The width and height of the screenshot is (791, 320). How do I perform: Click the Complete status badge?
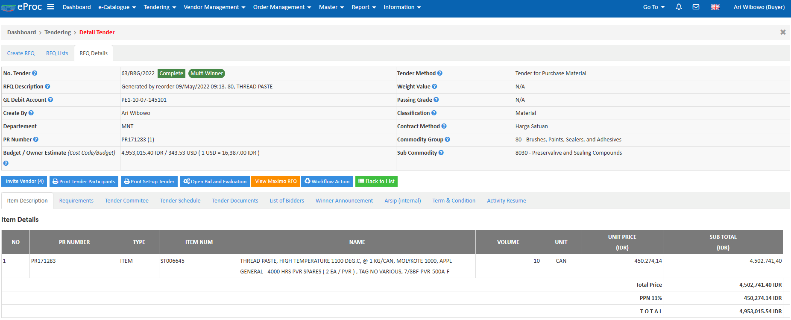click(x=171, y=73)
